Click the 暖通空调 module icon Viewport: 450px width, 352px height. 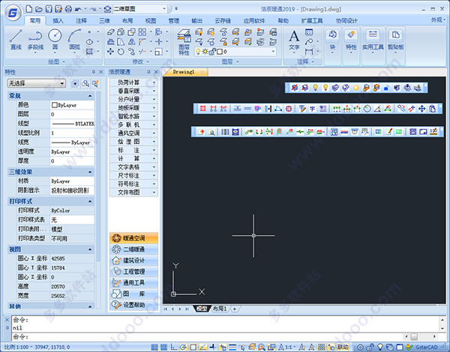pyautogui.click(x=116, y=238)
